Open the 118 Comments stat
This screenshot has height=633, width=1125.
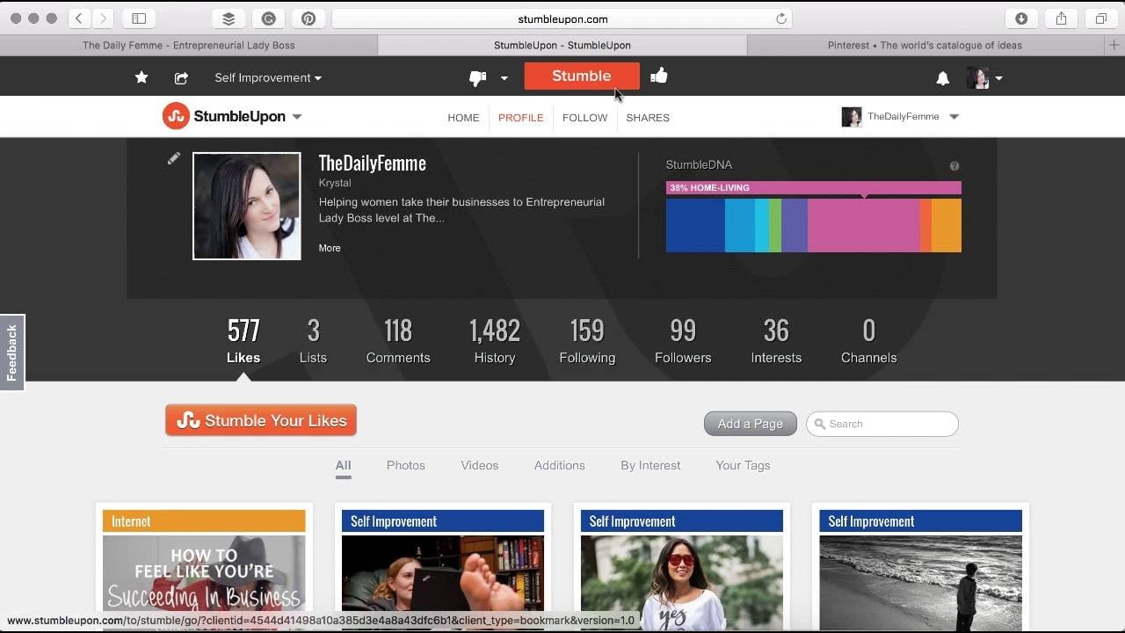coord(398,340)
